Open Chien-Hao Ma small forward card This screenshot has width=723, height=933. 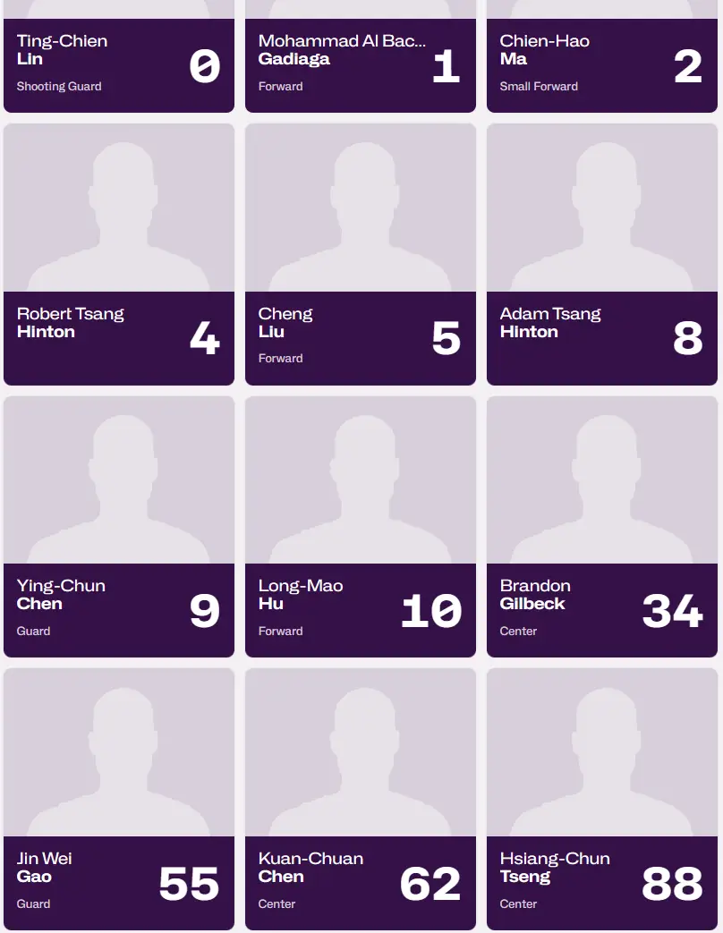[x=602, y=56]
